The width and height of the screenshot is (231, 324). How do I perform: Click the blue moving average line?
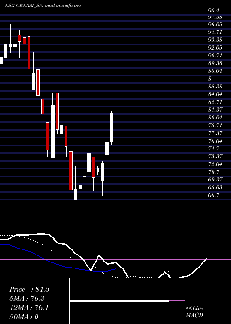58,265
